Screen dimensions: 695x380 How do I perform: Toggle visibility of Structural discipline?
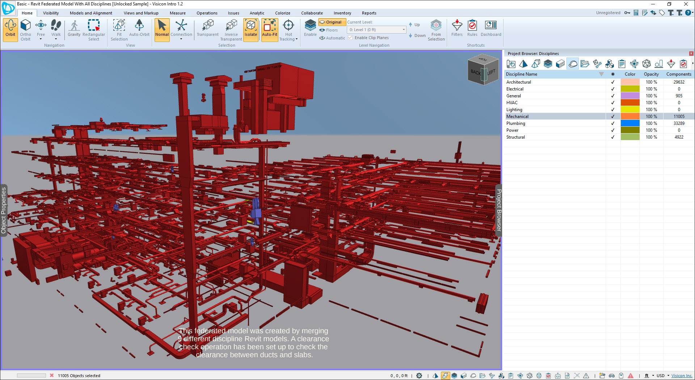612,137
